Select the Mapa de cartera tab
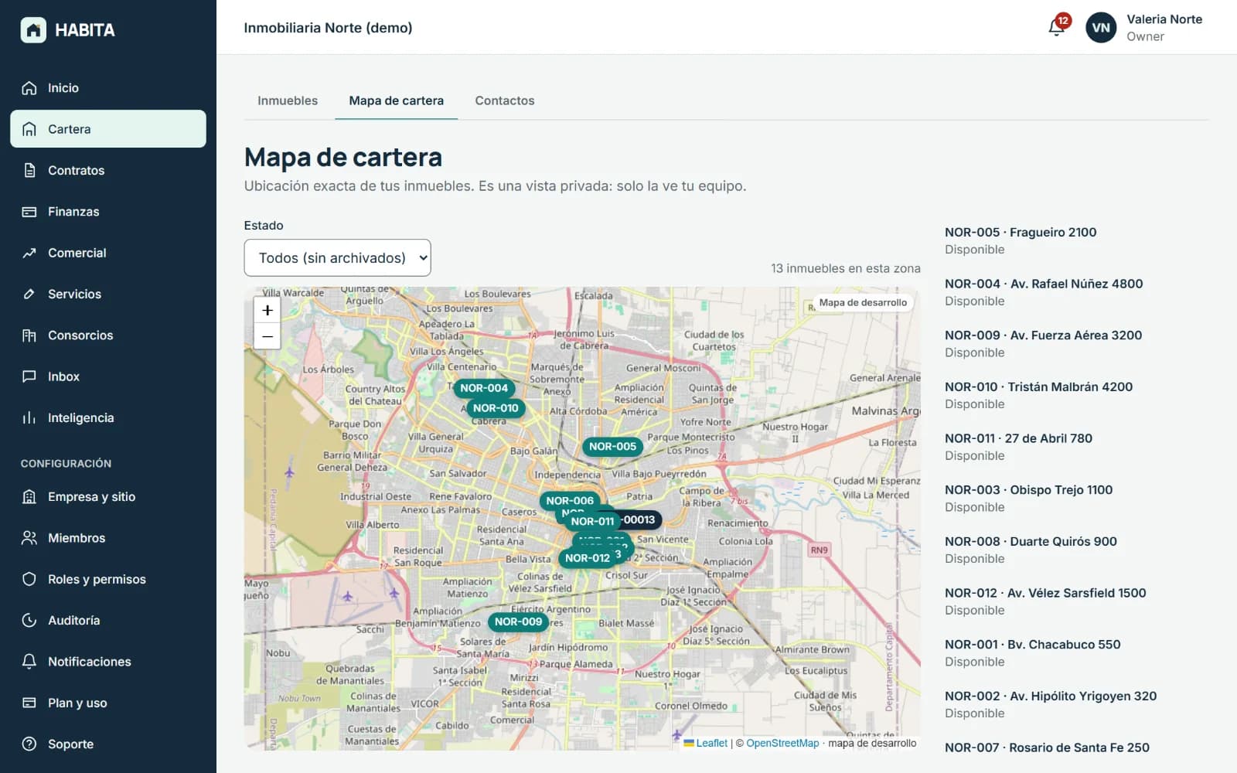This screenshot has width=1237, height=773. click(397, 100)
